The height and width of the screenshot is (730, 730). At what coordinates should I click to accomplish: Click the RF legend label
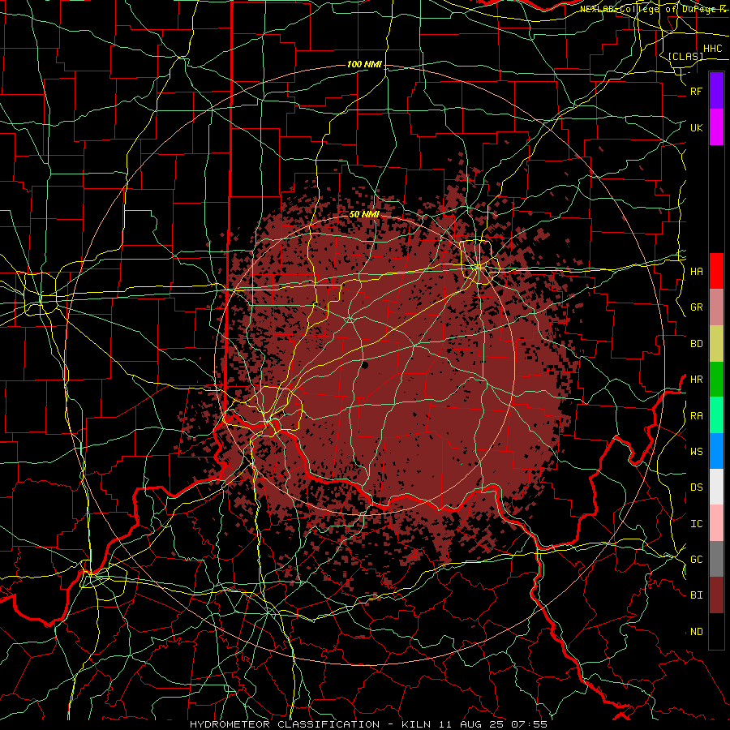[x=696, y=91]
